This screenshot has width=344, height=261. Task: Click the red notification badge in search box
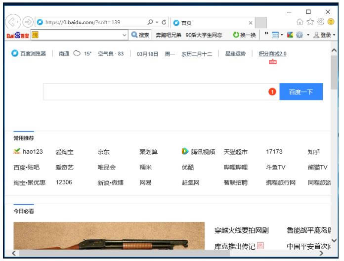271,92
